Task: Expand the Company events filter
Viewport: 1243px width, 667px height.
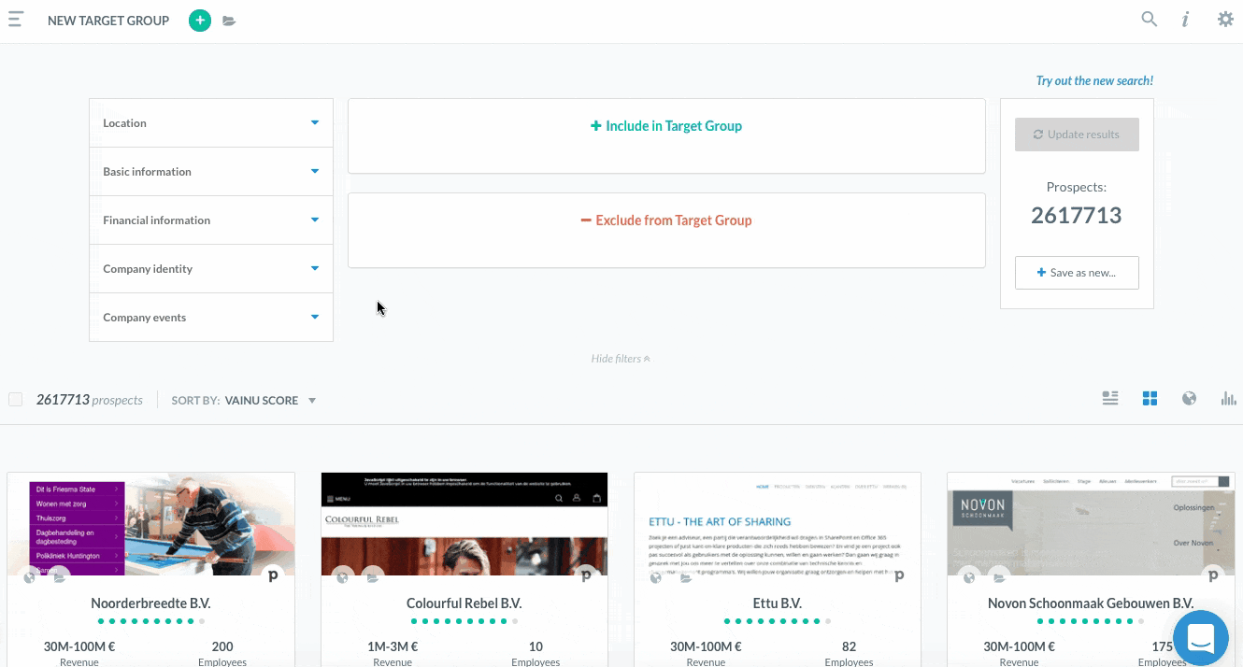Action: click(x=211, y=318)
